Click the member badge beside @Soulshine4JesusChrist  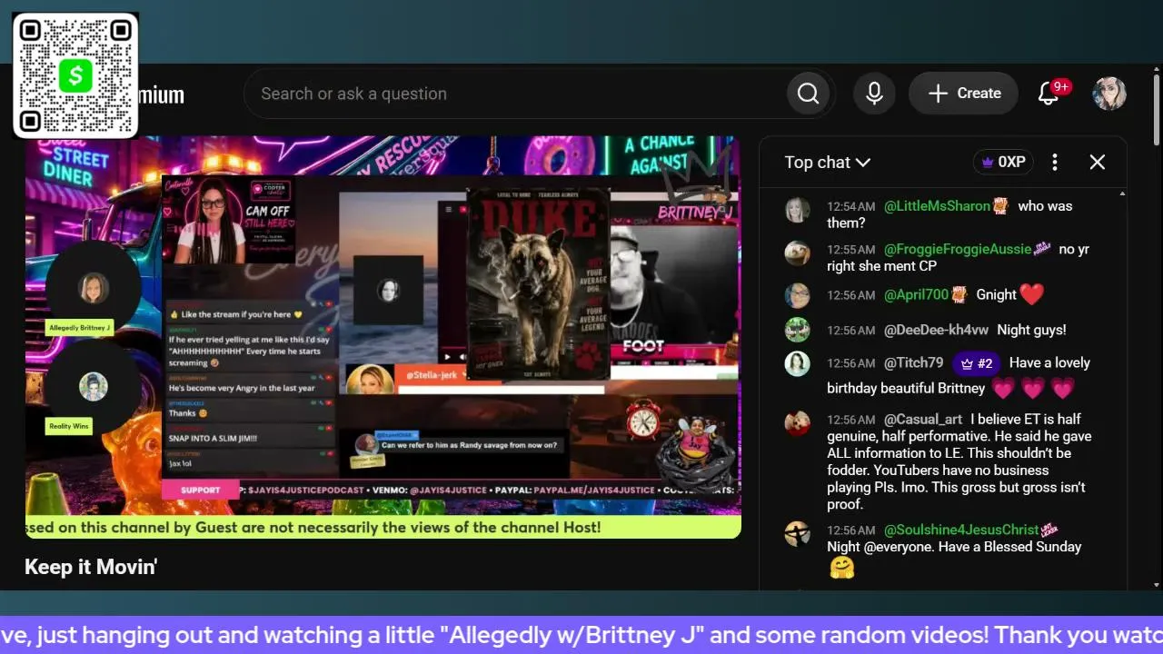pyautogui.click(x=1051, y=529)
